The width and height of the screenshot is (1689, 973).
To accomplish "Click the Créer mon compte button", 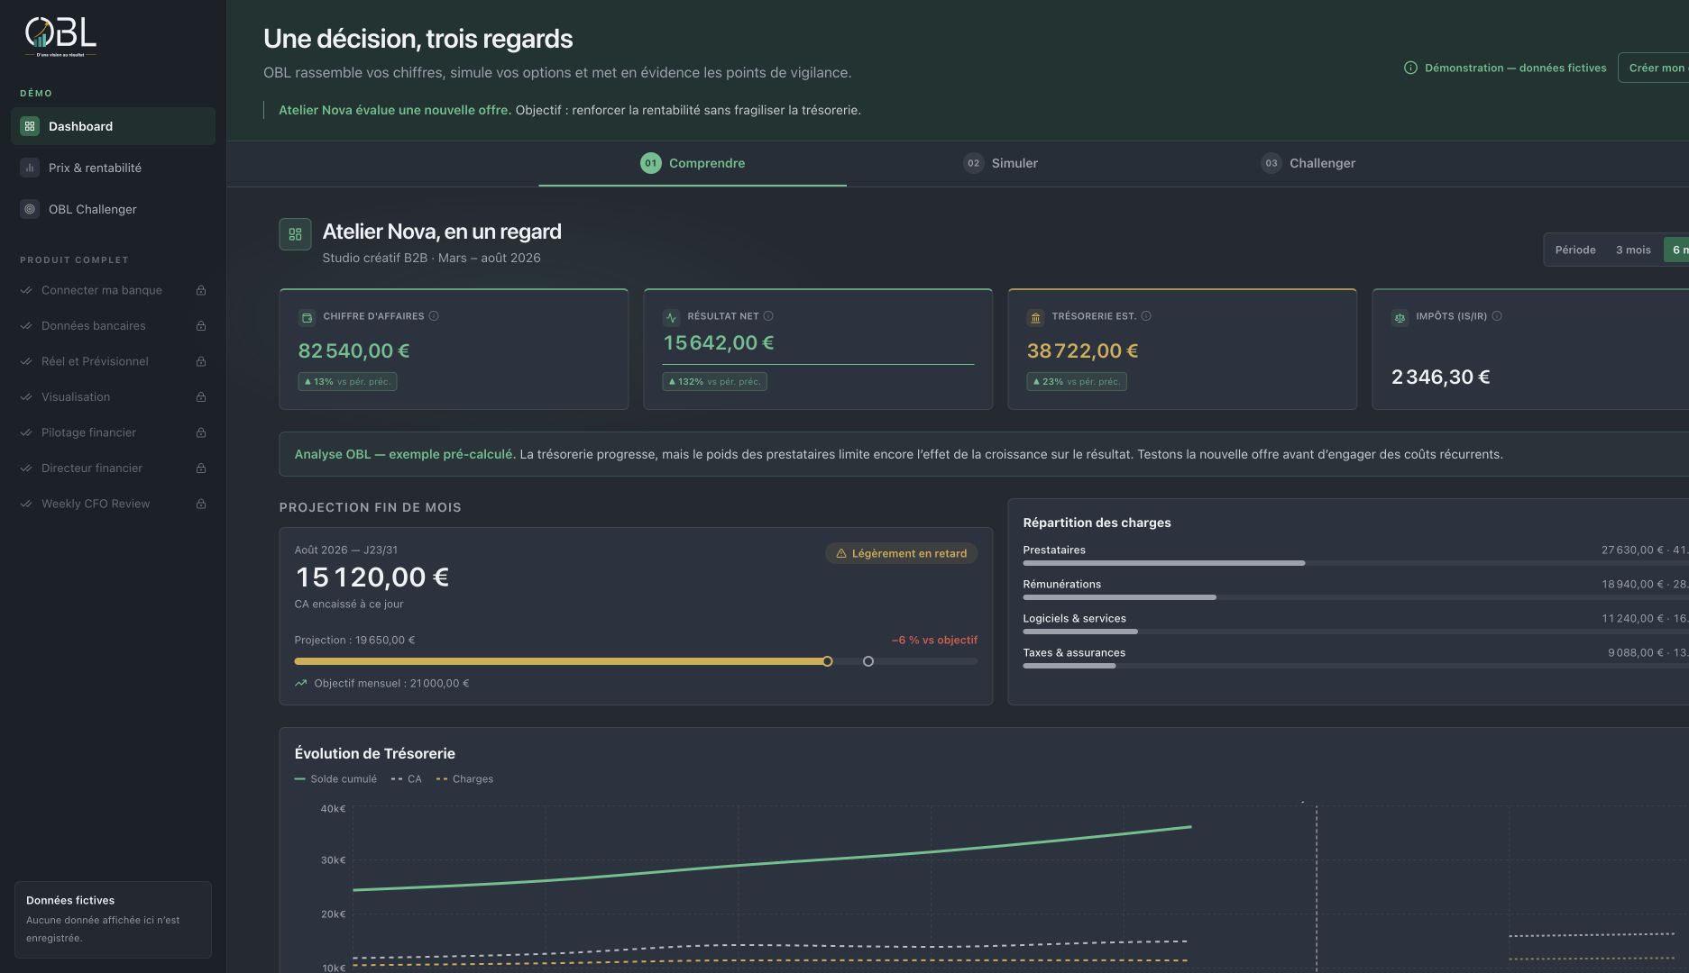I will tap(1655, 68).
